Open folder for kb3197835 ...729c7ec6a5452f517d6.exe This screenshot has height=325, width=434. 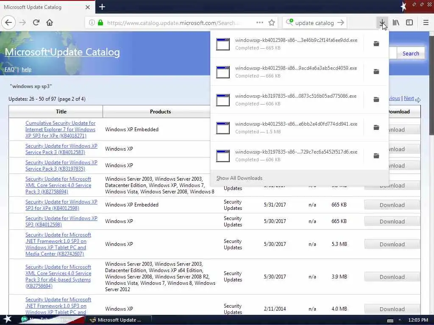point(376,156)
